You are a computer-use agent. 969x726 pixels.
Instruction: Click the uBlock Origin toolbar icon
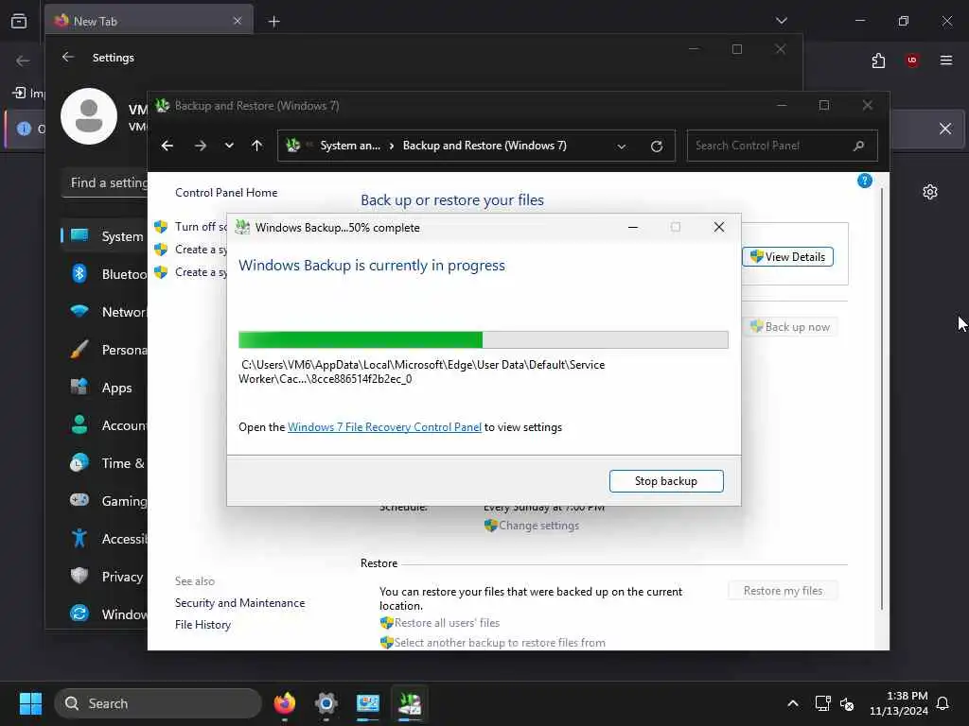[x=912, y=60]
